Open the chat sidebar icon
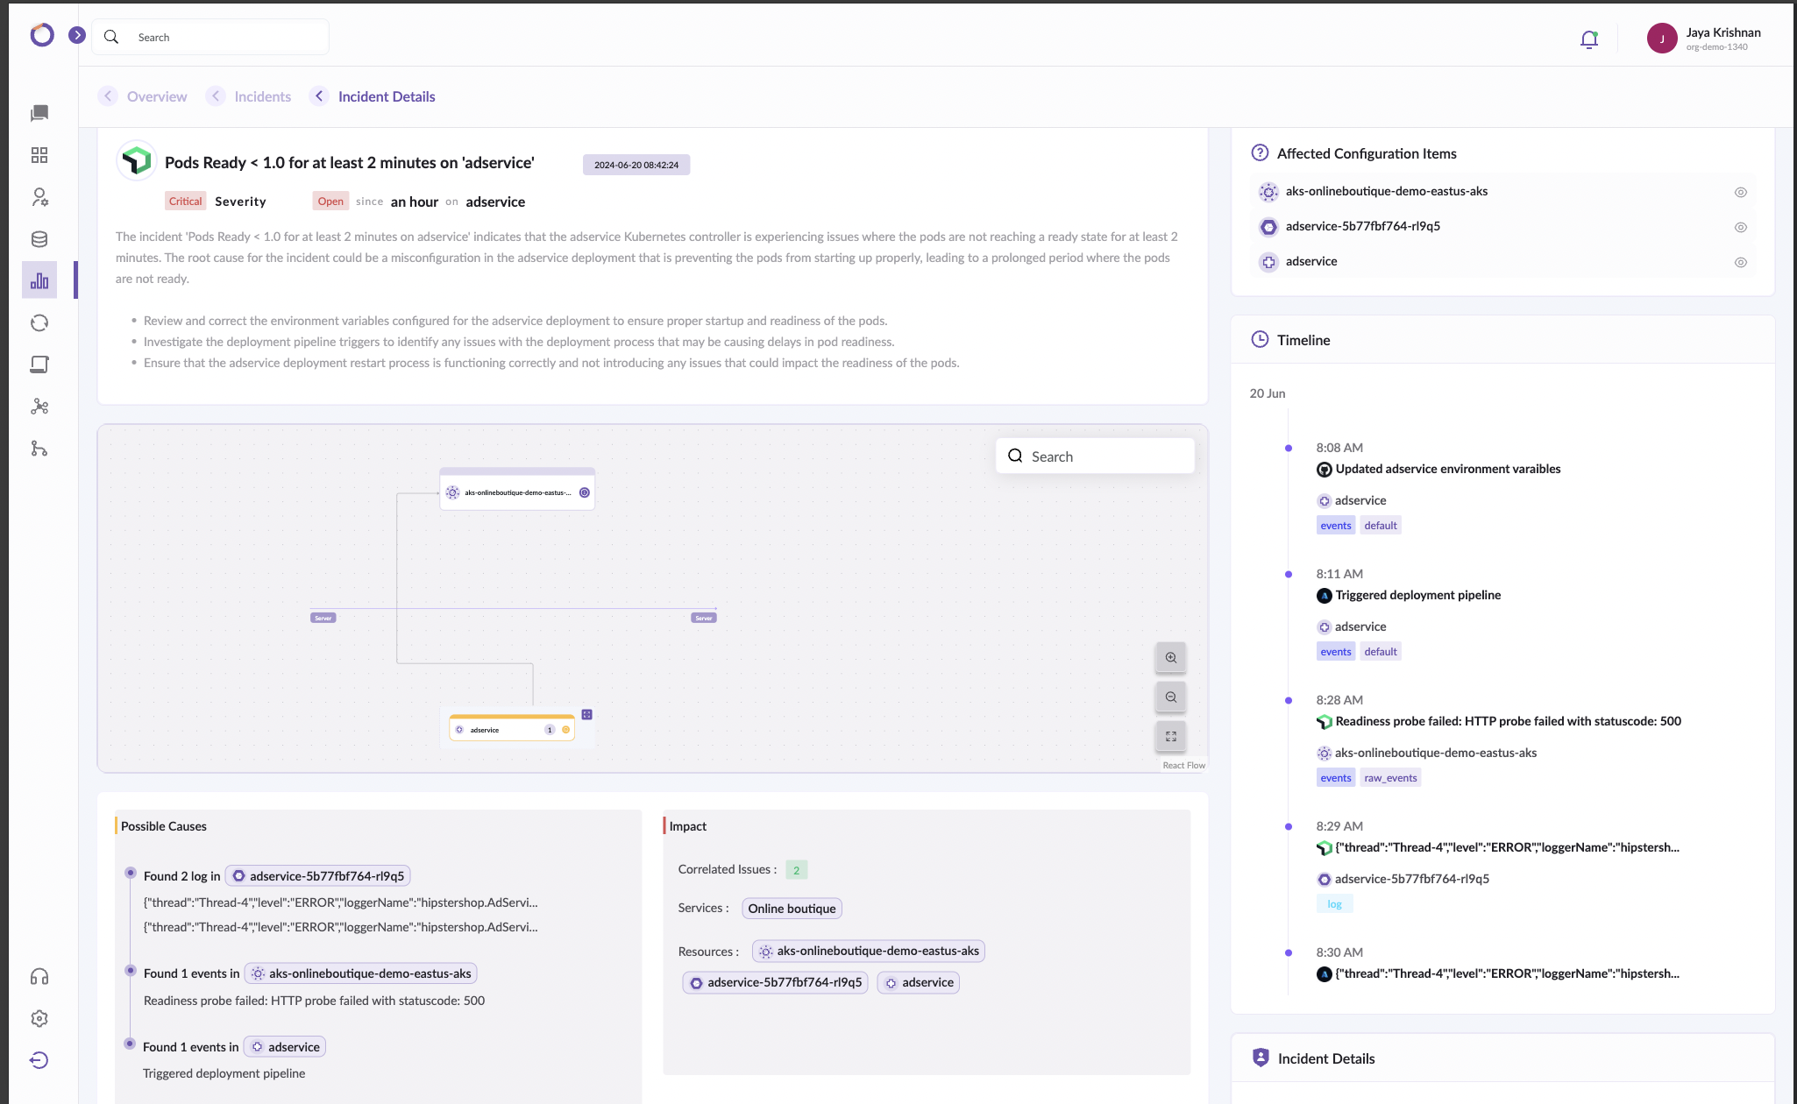Viewport: 1797px width, 1104px height. [39, 113]
